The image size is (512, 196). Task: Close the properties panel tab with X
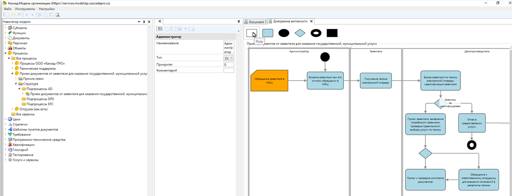pos(160,21)
